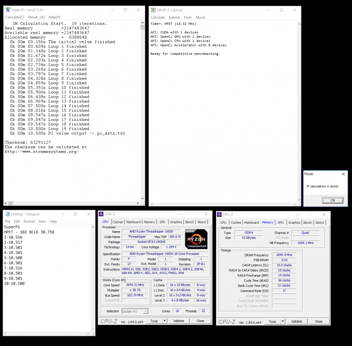Open View menu in Notepad

[42, 221]
